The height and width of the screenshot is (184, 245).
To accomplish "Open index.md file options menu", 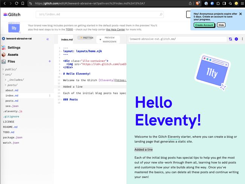I will pos(50,95).
